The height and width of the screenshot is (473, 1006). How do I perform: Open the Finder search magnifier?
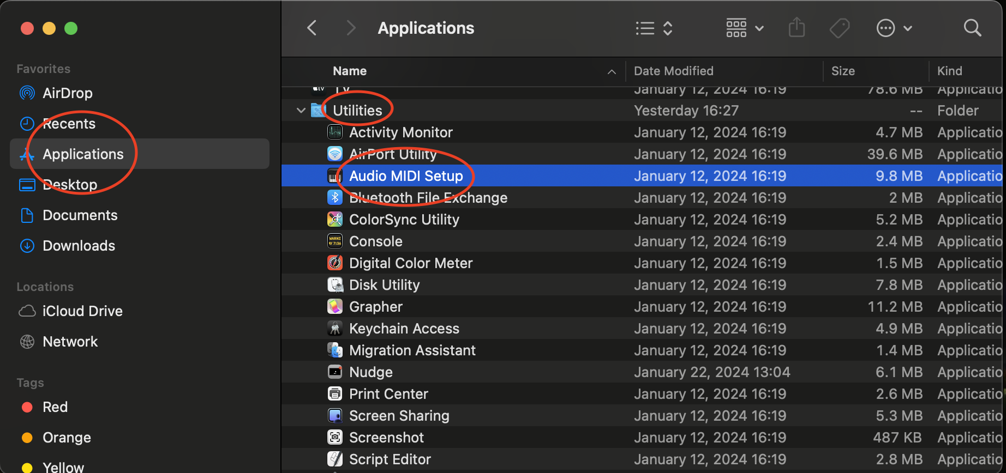(972, 28)
